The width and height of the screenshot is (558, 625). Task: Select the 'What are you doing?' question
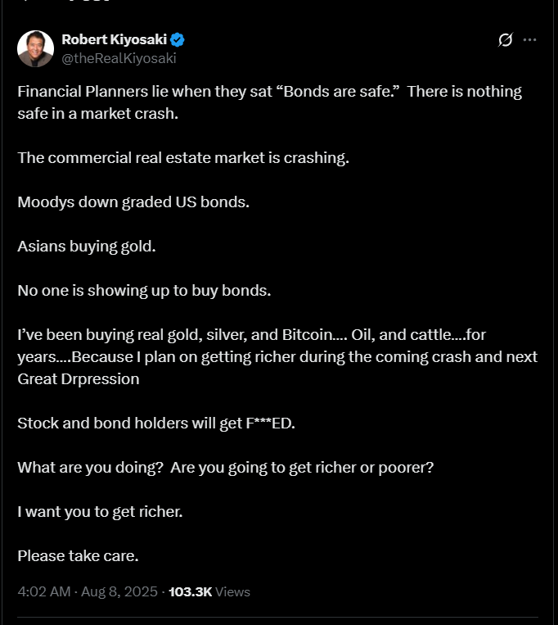coord(90,468)
